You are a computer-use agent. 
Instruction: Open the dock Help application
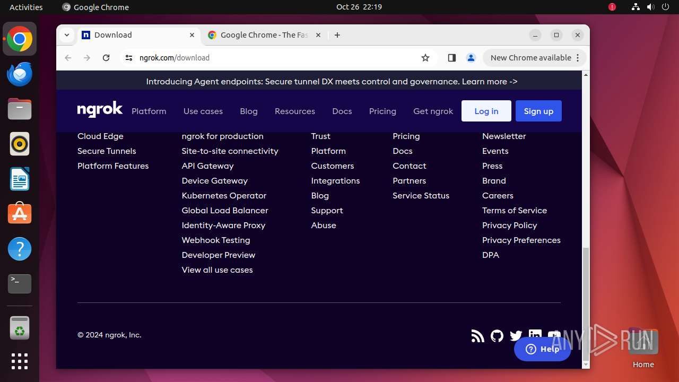(x=20, y=249)
